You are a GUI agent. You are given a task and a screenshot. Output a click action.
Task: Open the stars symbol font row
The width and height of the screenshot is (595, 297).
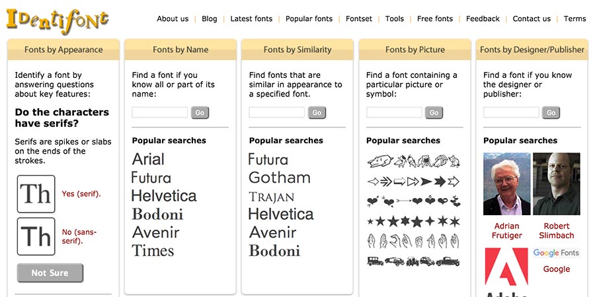(413, 221)
